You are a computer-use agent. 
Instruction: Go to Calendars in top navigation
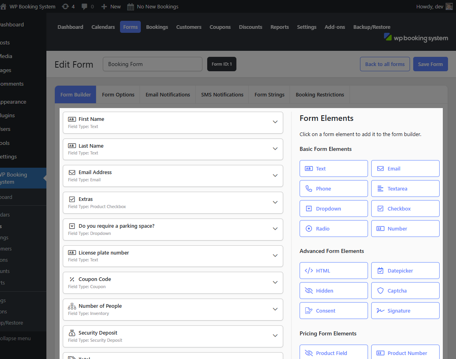(103, 27)
